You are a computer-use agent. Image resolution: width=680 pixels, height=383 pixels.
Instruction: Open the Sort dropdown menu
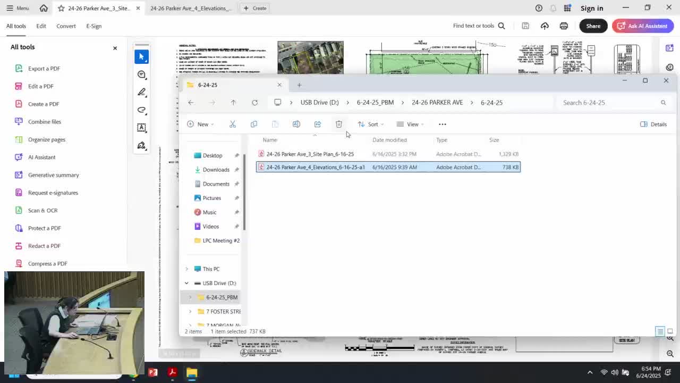click(370, 124)
